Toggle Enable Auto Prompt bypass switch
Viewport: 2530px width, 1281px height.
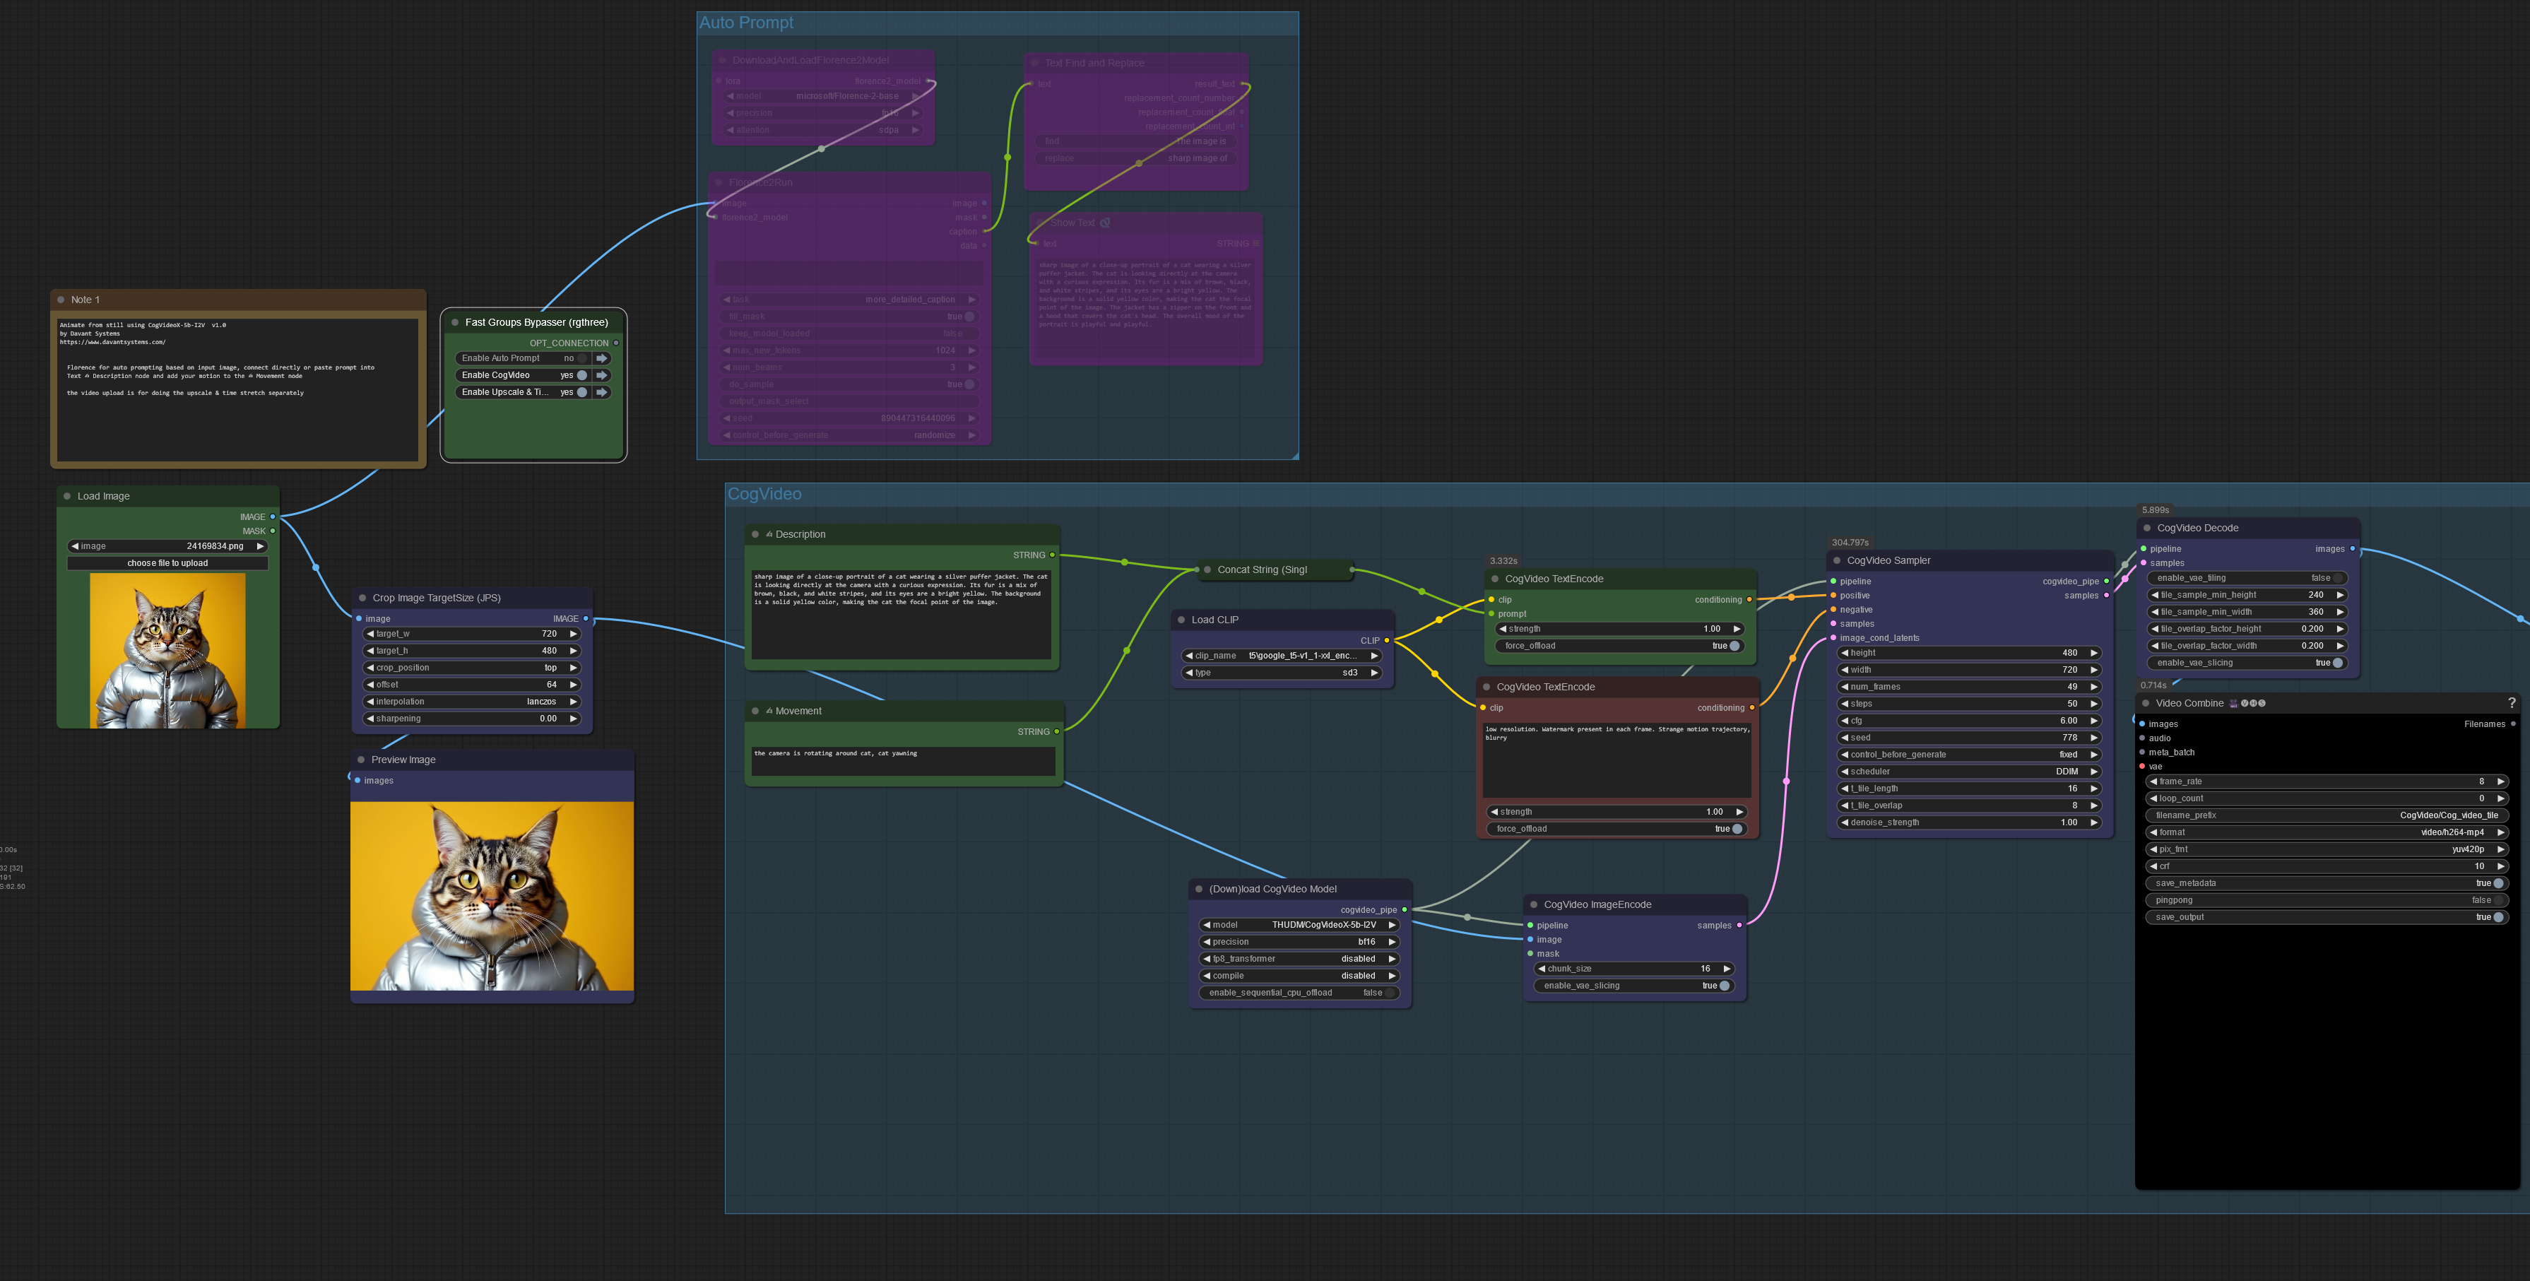pos(581,358)
